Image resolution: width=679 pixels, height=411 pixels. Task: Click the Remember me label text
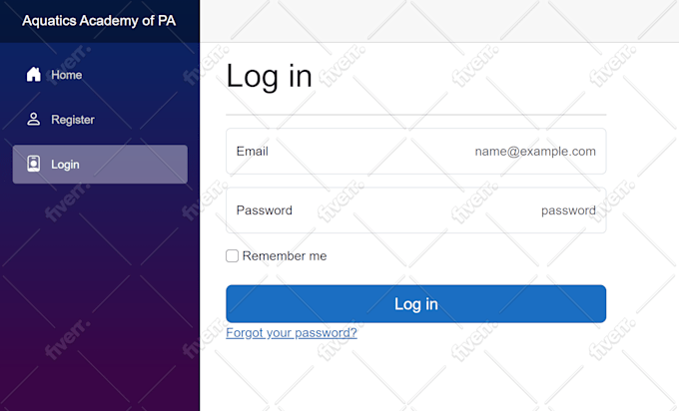285,255
